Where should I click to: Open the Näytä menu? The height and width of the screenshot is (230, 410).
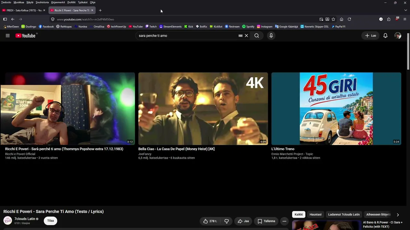point(30,2)
